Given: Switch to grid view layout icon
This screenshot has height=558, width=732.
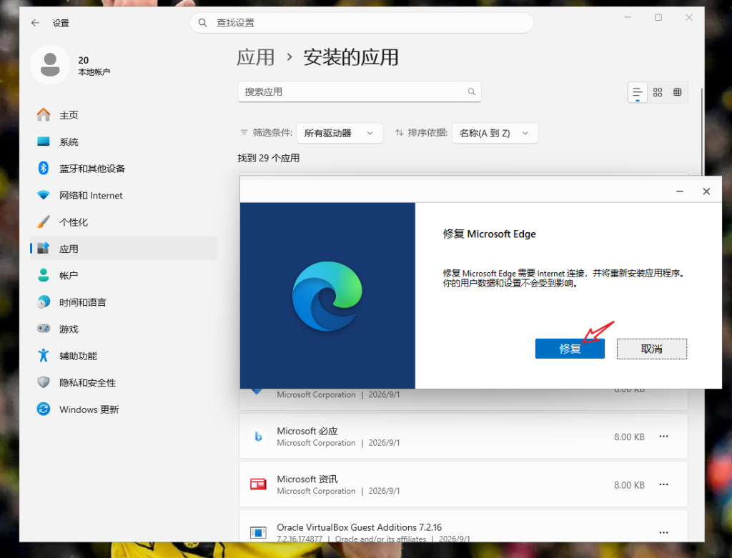Looking at the screenshot, I should tap(658, 92).
